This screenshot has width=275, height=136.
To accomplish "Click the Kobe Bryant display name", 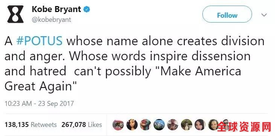I will 56,9.
